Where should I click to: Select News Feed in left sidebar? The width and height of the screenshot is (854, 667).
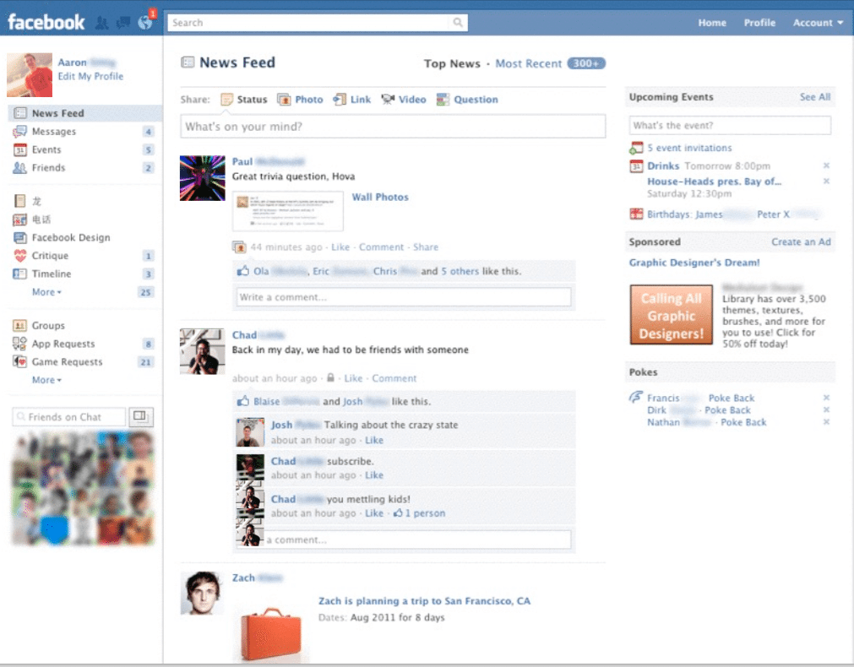tap(85, 113)
